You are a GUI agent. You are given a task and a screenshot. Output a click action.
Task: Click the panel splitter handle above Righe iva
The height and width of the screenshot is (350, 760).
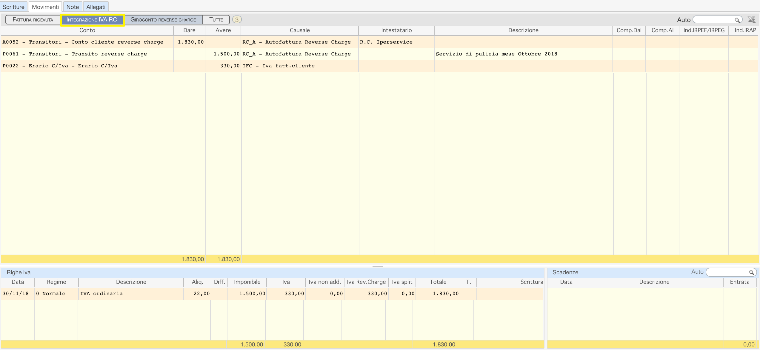pos(378,266)
